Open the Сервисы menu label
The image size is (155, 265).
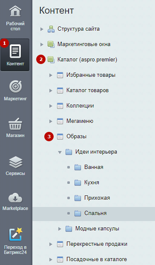15,173
